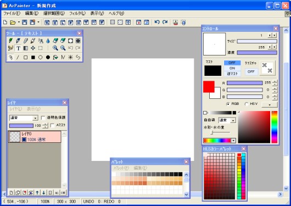291x206 pixels.
Task: Enable the 透明色保護 checkbox
Action: 43,118
